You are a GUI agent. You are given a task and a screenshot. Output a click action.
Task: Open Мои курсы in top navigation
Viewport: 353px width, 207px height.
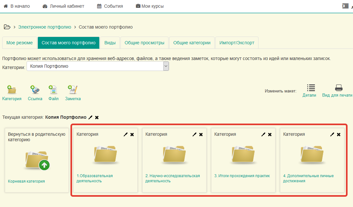coord(150,6)
